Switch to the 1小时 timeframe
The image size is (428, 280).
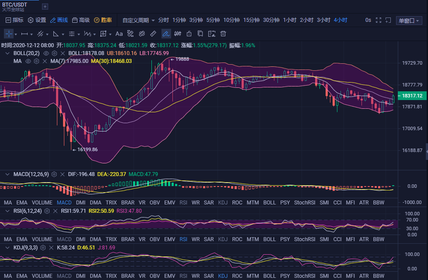(x=290, y=20)
